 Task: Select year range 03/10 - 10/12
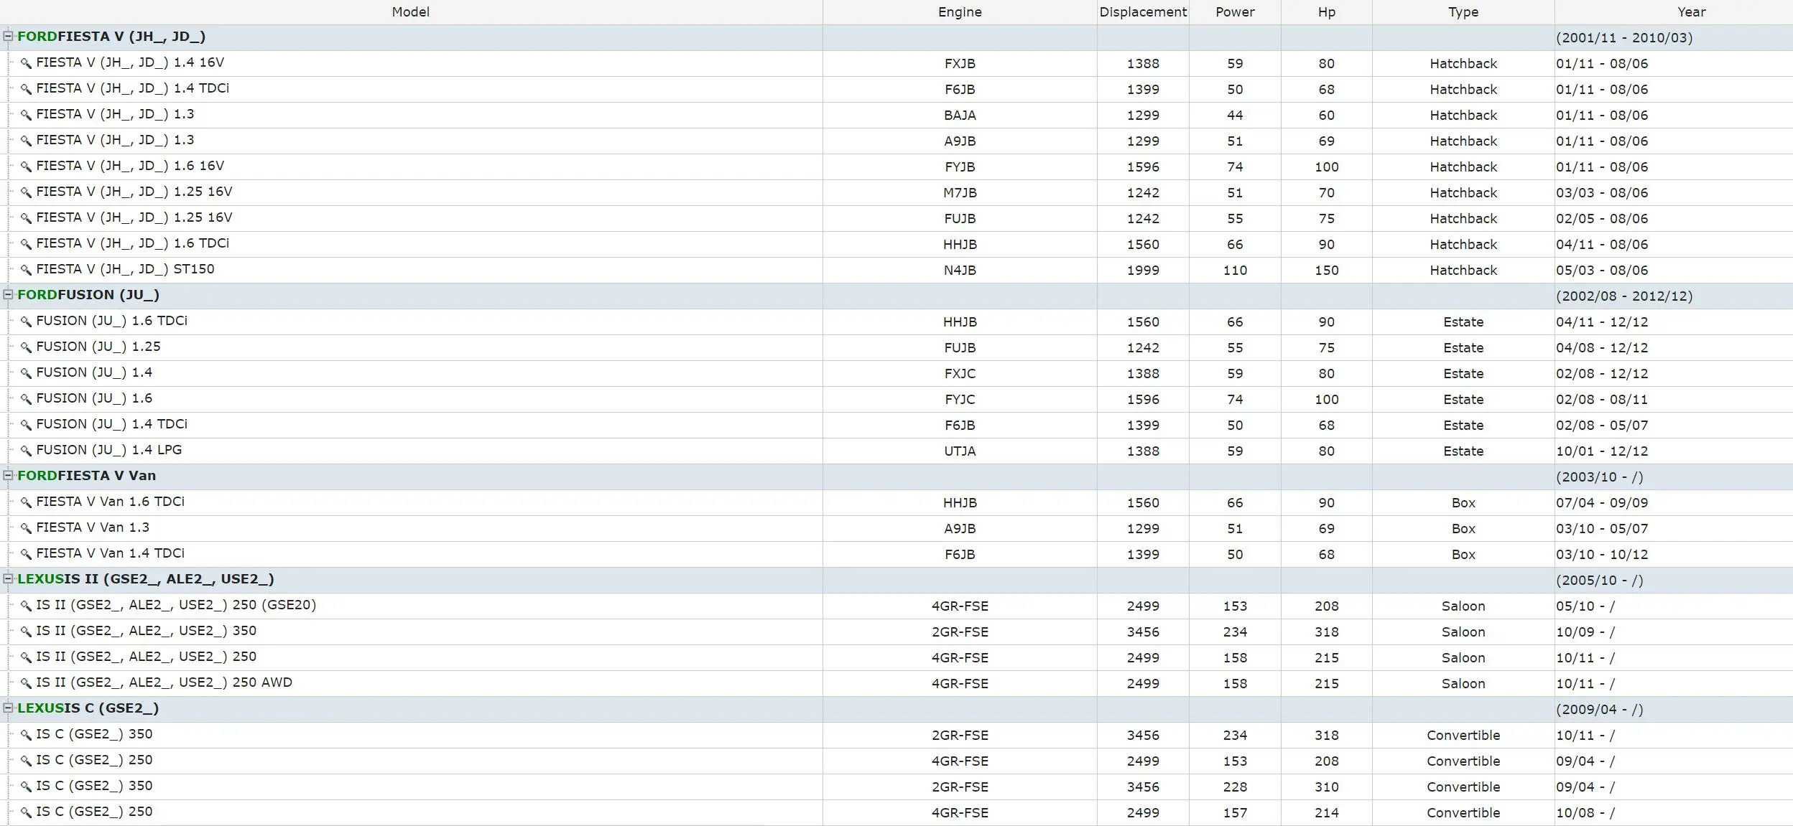[x=1602, y=555]
